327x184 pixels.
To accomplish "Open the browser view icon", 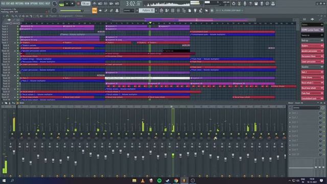I will 184,10.
